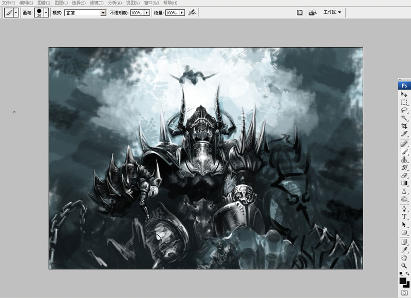The width and height of the screenshot is (411, 298).
Task: Select the Path Selection tool
Action: (404, 225)
